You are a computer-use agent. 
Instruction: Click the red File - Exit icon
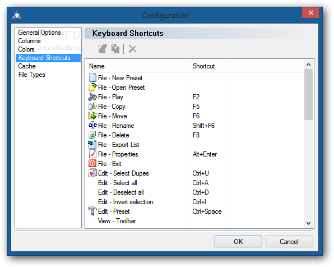[92, 164]
